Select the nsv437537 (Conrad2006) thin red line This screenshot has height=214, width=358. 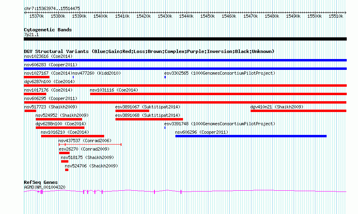point(90,145)
